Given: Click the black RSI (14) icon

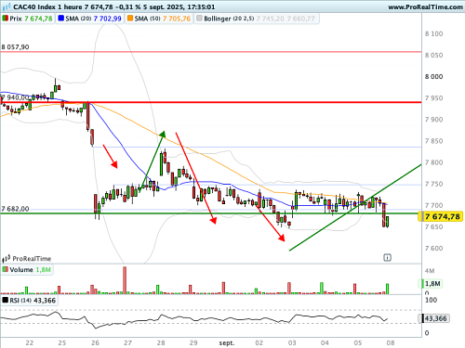Looking at the screenshot, I should tap(6, 300).
